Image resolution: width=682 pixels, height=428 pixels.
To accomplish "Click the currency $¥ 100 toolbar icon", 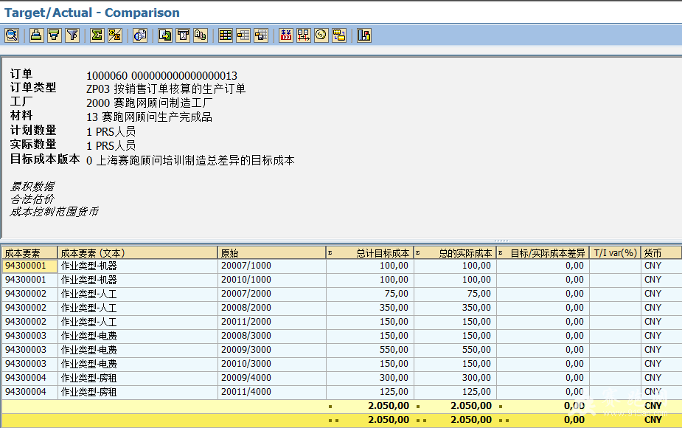I will [x=286, y=35].
